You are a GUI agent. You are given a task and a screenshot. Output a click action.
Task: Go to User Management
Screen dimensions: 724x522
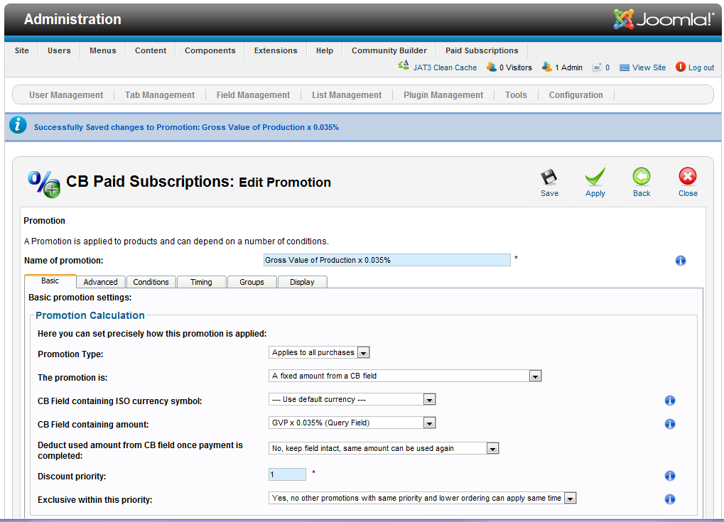(66, 95)
